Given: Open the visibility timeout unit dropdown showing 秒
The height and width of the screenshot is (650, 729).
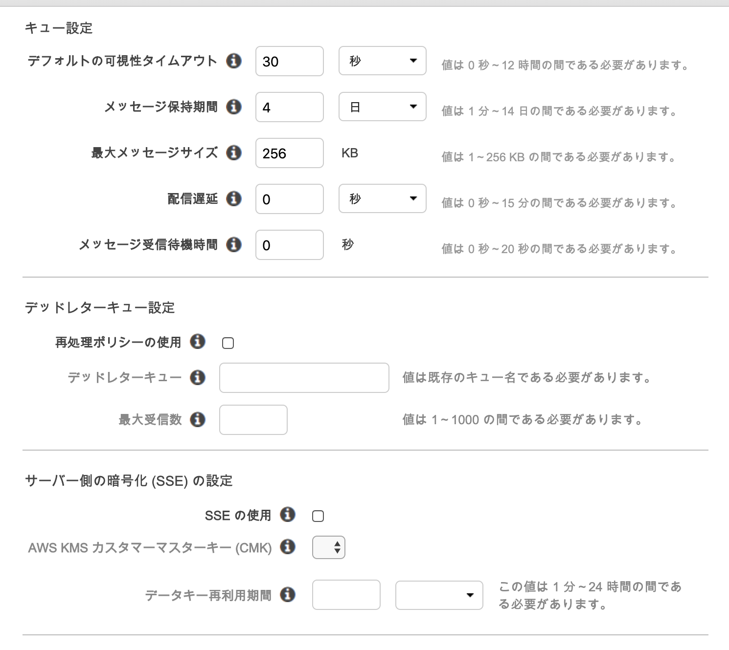Looking at the screenshot, I should pos(382,61).
